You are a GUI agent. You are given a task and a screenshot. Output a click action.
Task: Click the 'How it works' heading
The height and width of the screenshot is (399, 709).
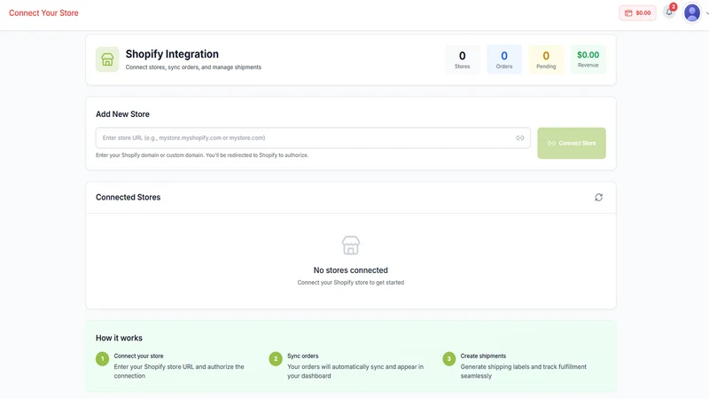(x=119, y=338)
